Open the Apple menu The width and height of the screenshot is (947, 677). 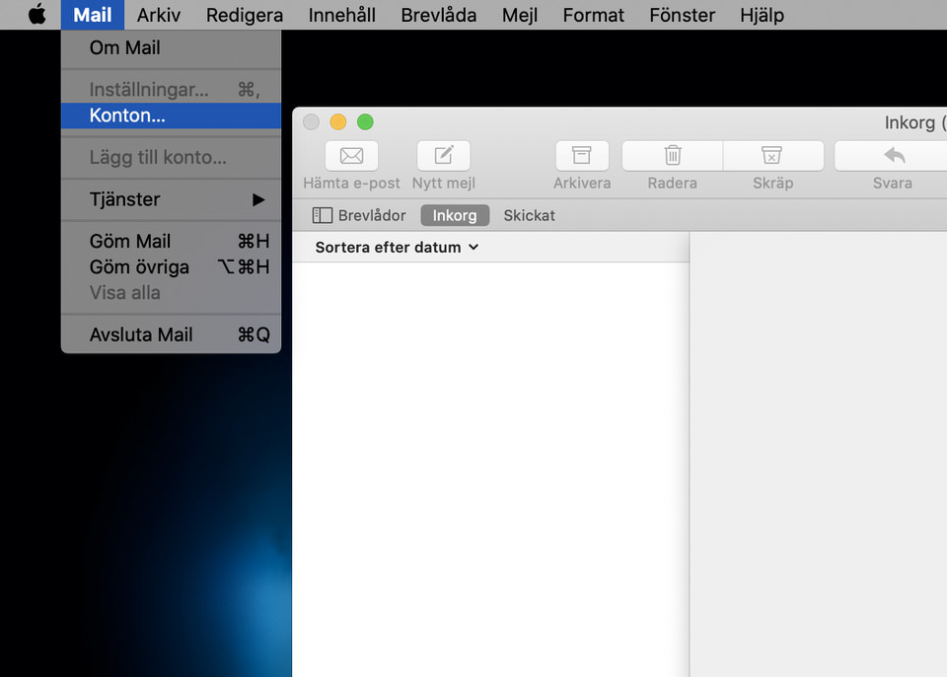tap(36, 15)
